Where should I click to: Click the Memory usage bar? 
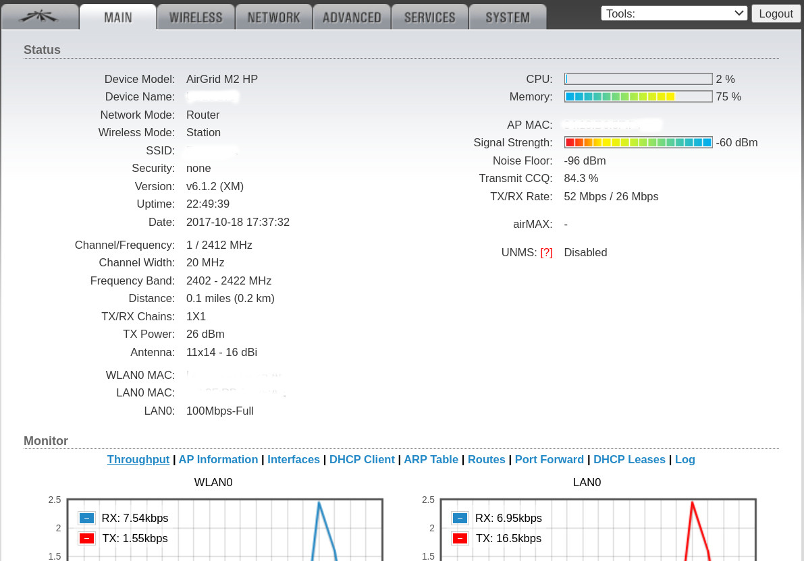pyautogui.click(x=638, y=97)
